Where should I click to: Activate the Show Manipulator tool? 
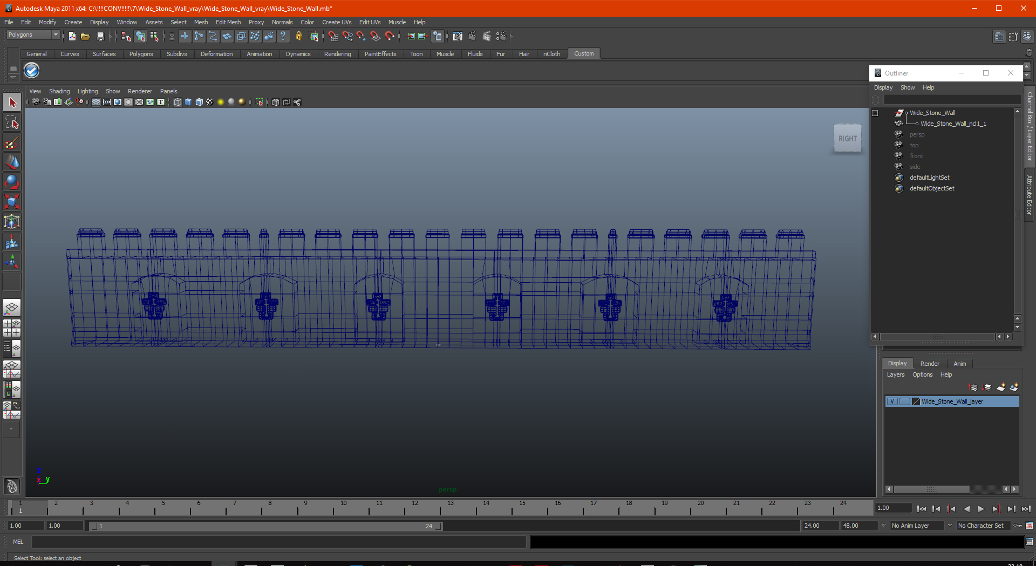pos(12,262)
